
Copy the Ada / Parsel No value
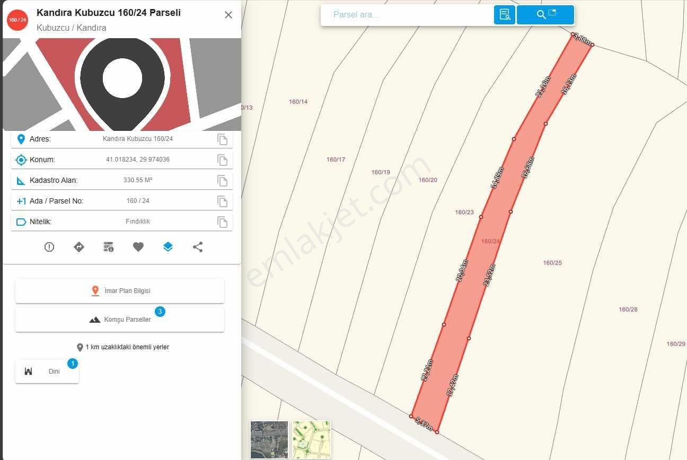coord(222,201)
